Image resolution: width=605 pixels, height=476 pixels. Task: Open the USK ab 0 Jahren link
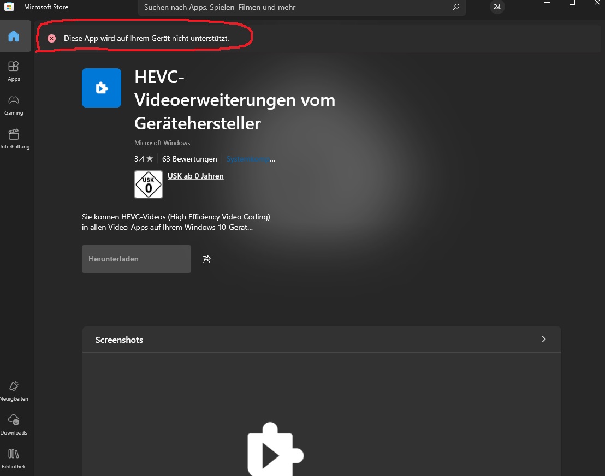tap(195, 176)
